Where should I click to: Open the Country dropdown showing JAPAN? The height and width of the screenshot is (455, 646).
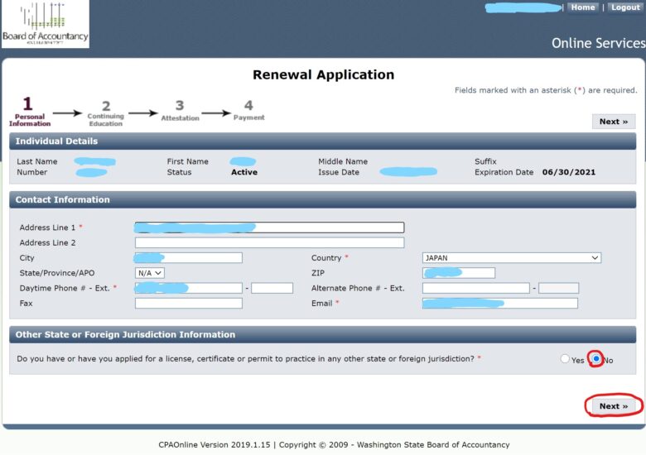(512, 258)
